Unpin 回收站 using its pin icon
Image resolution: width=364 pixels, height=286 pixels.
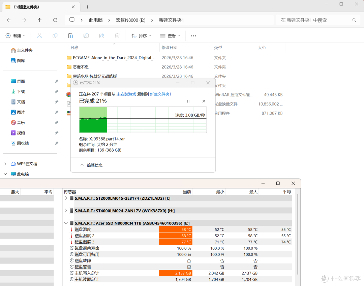coord(56,143)
